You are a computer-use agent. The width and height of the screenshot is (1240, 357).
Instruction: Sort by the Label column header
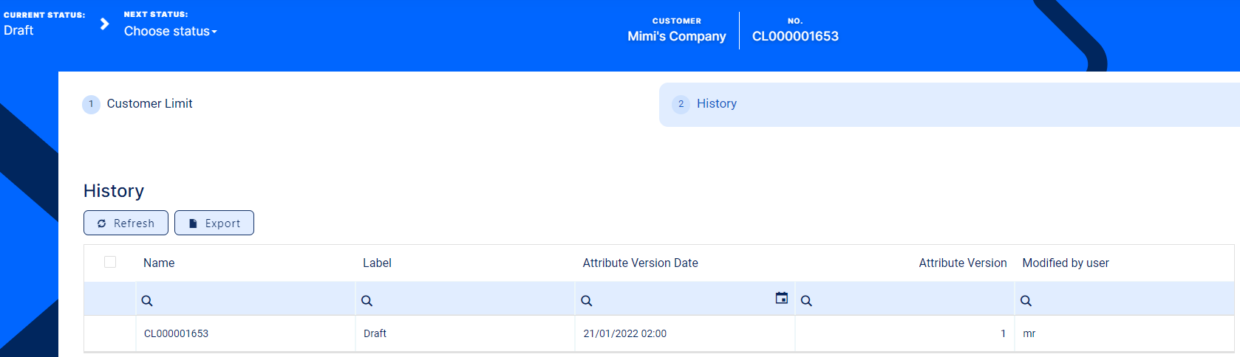point(377,263)
